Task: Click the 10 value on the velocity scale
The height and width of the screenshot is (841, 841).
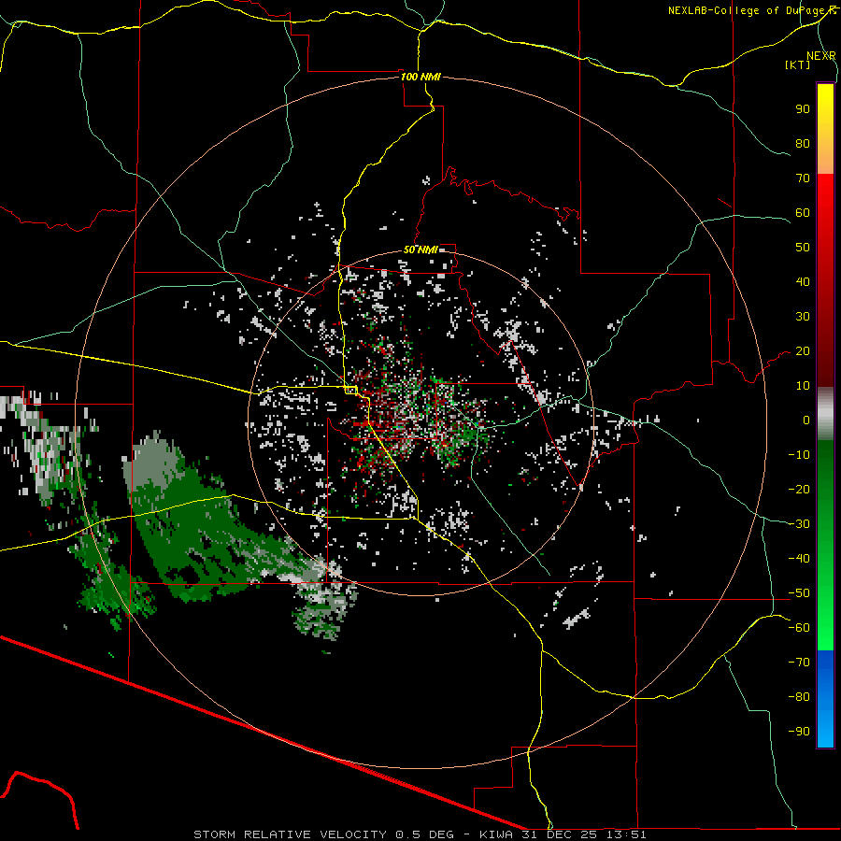Action: [803, 386]
